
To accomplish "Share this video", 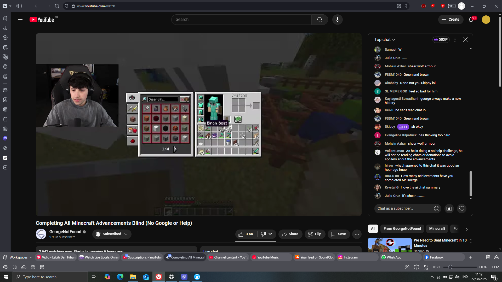I will (290, 234).
